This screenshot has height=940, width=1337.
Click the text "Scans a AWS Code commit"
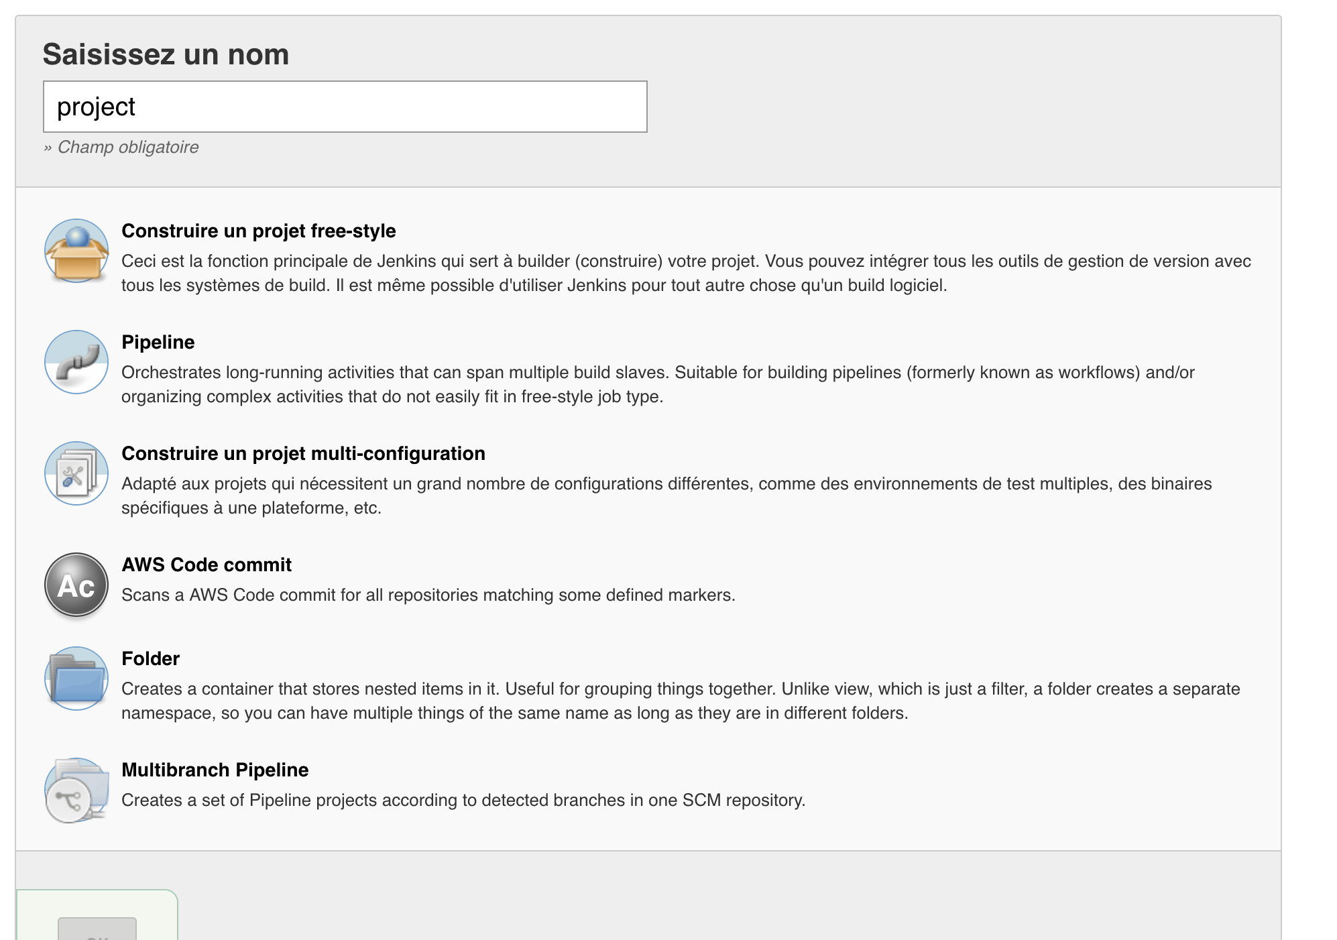(428, 595)
